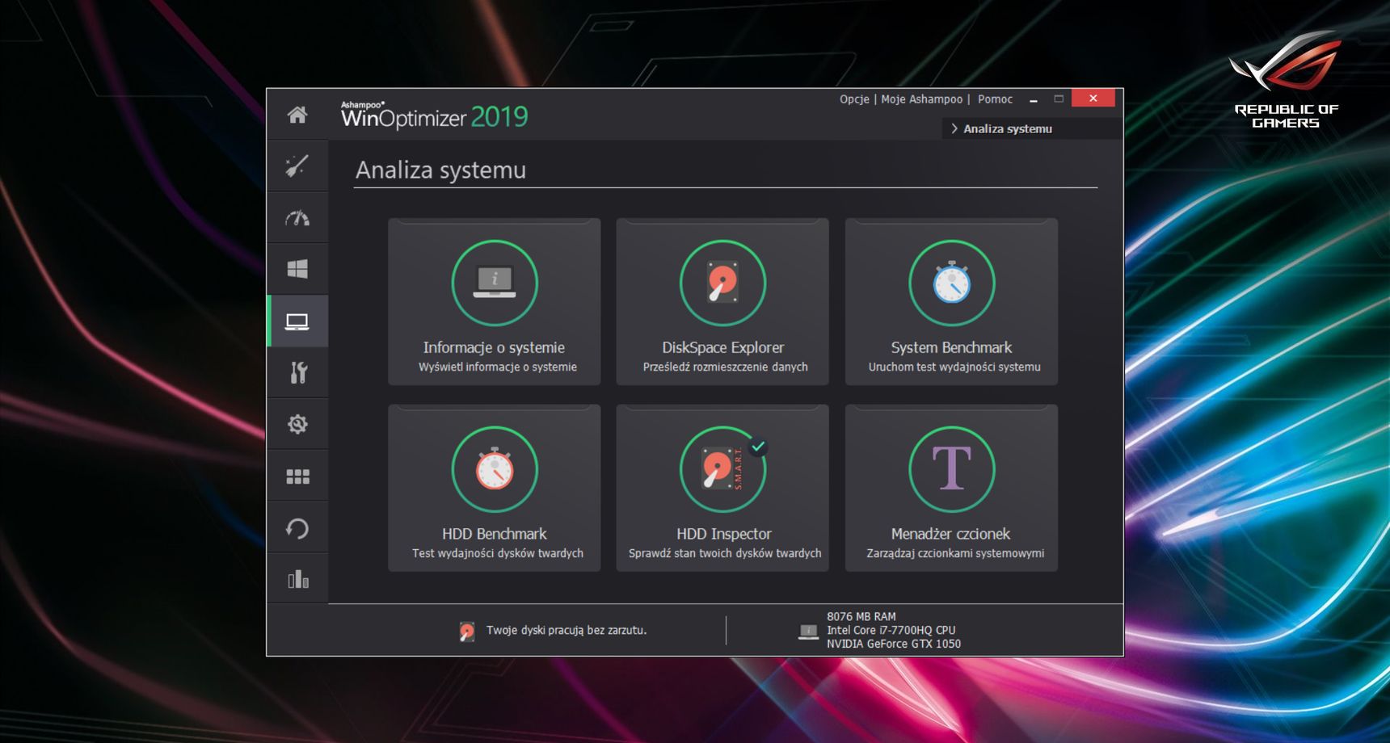Click 'Wyświetl informacje o systemie' description
This screenshot has width=1390, height=743.
pos(498,367)
